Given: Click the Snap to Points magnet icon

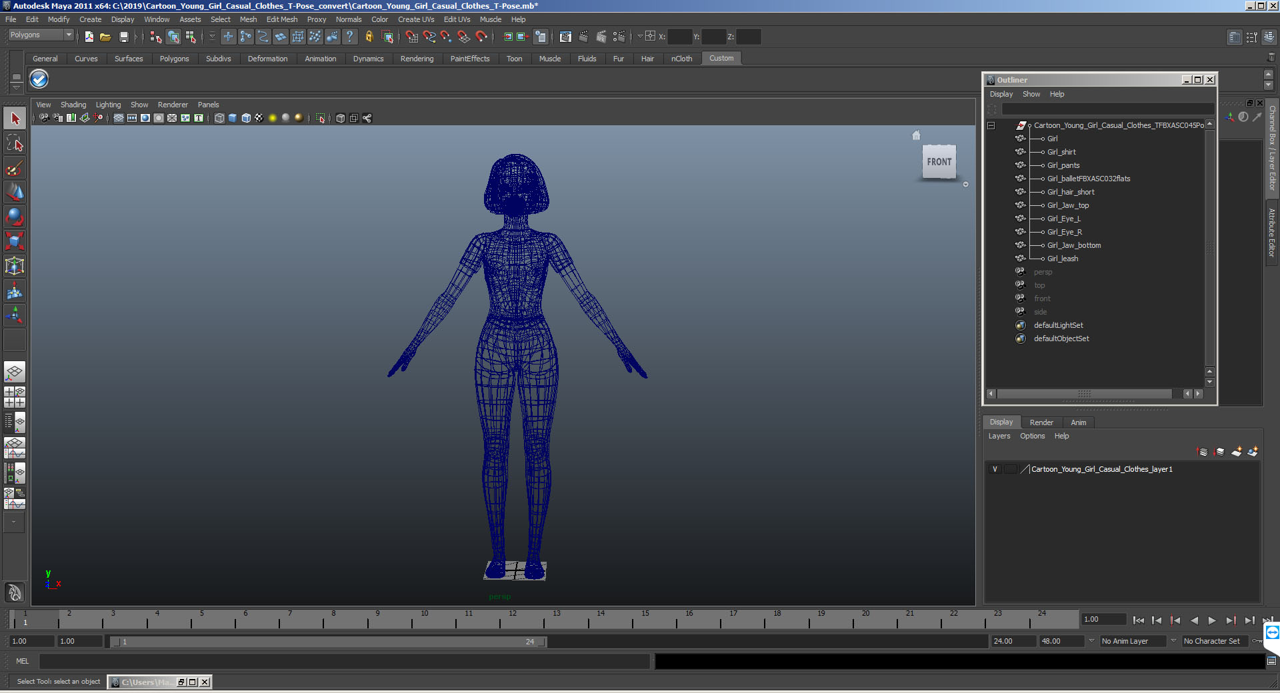Looking at the screenshot, I should [x=447, y=37].
